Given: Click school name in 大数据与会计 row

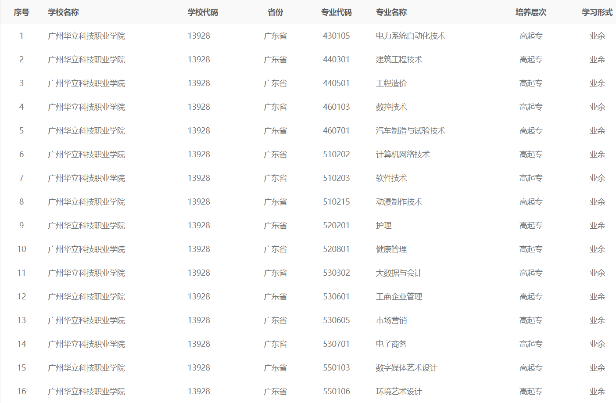Looking at the screenshot, I should 86,273.
